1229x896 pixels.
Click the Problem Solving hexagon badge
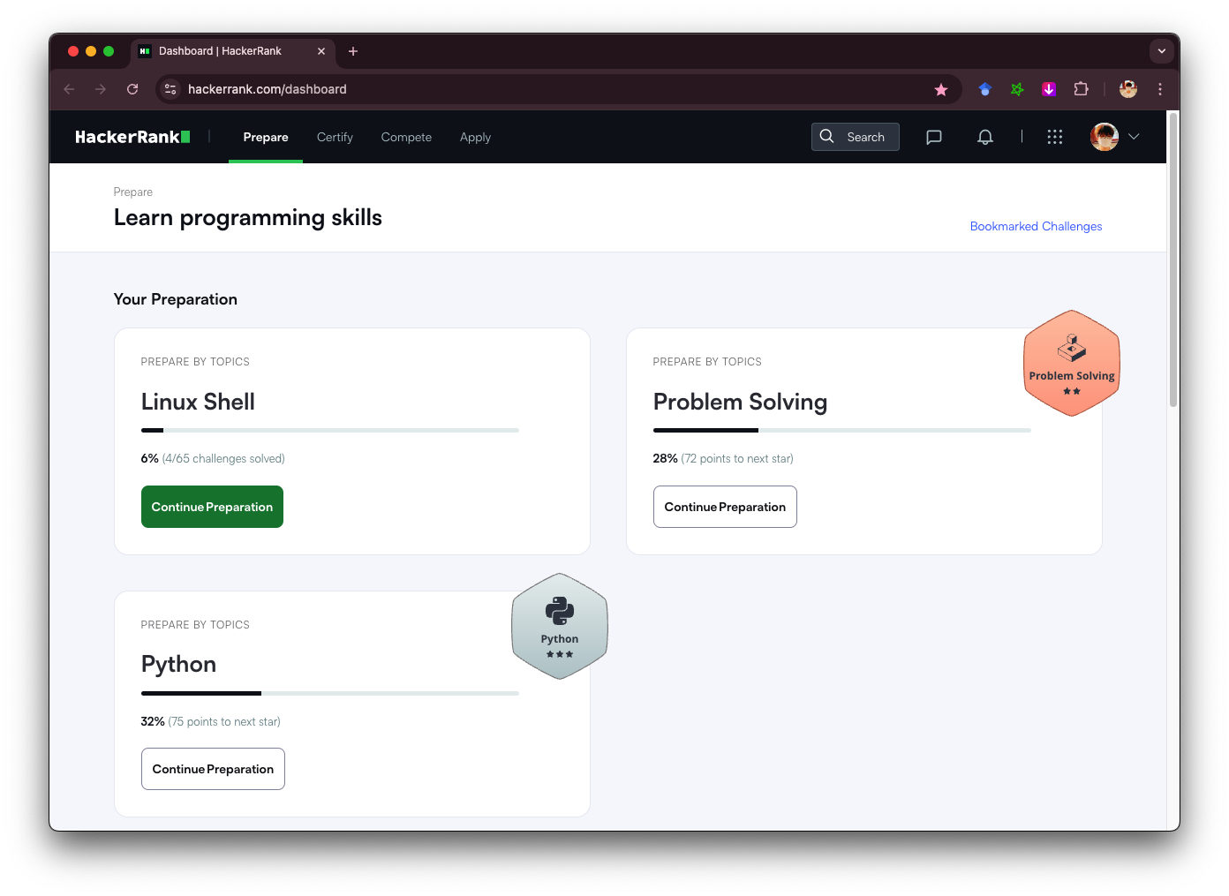pyautogui.click(x=1072, y=363)
